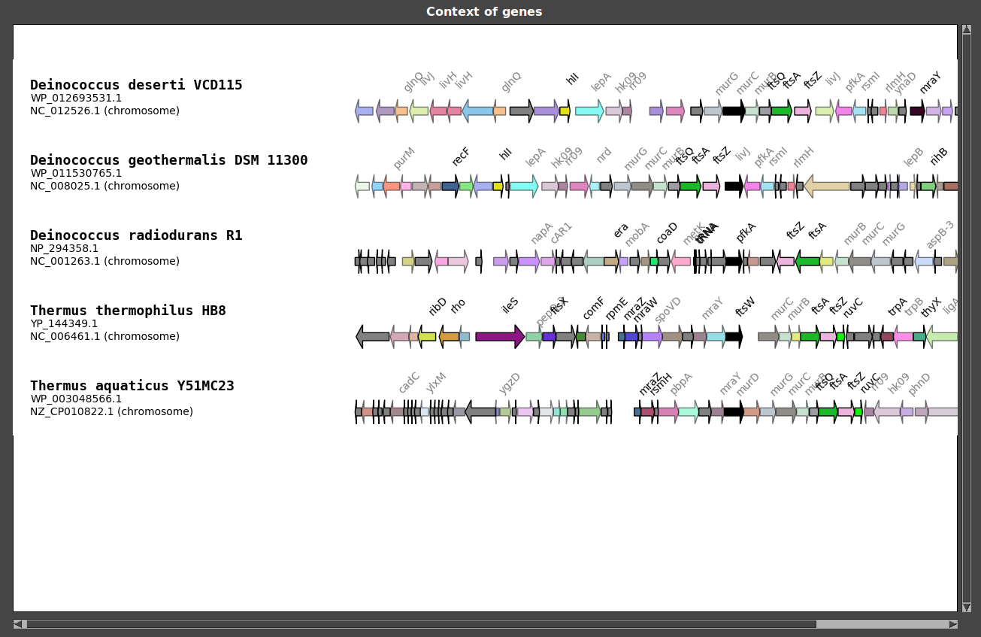Select light blue left-pointing gene in deserti row
This screenshot has width=981, height=637.
(x=477, y=111)
